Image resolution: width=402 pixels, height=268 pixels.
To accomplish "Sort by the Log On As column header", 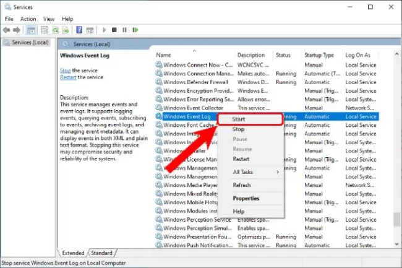I will click(360, 55).
